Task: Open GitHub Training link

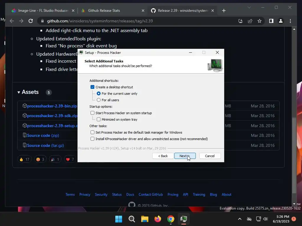Action: pyautogui.click(x=199, y=195)
